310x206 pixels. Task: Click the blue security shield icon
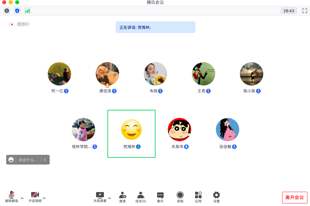click(x=17, y=11)
